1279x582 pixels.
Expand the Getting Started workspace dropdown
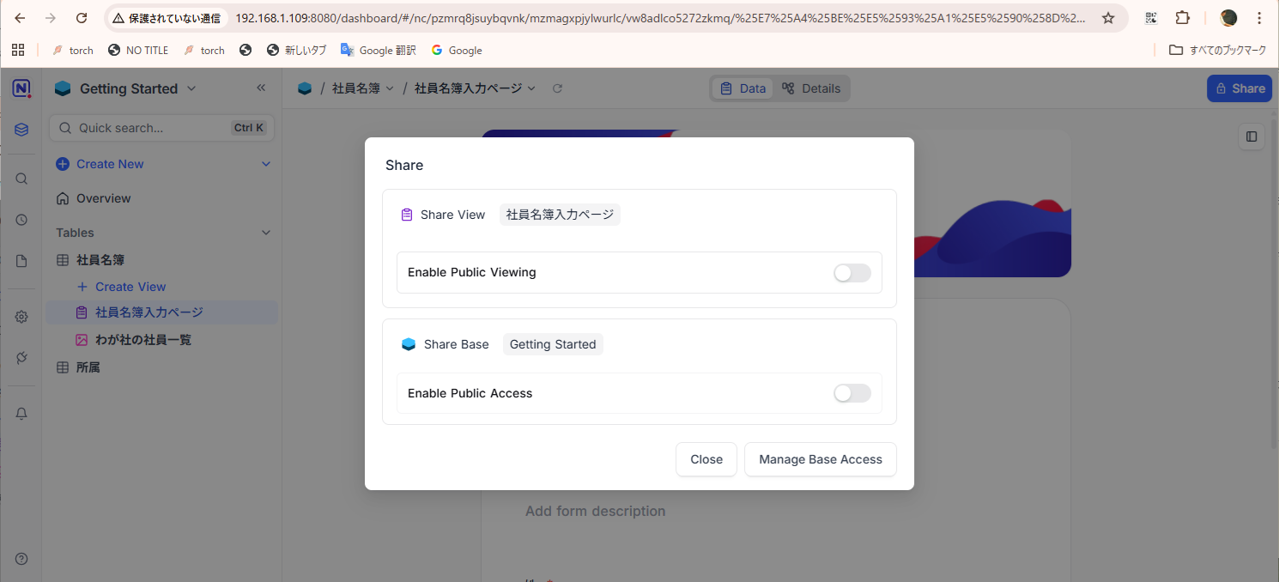(191, 88)
